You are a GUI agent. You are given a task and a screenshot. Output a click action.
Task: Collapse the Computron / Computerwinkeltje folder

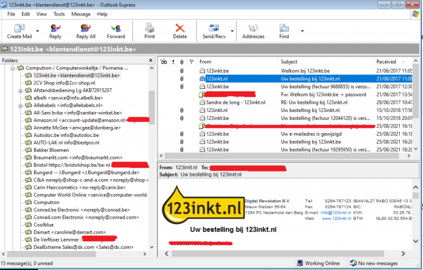[13, 68]
